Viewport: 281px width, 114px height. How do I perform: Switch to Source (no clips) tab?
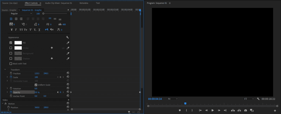coord(10,3)
